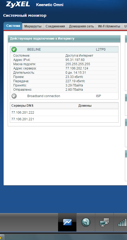Open the Домашняя сеть tab
127x240 pixels.
81,26
